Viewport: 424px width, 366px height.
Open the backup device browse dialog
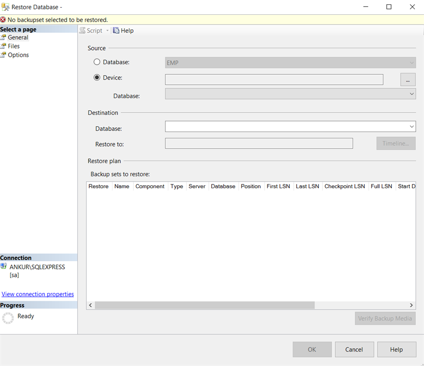pos(407,80)
